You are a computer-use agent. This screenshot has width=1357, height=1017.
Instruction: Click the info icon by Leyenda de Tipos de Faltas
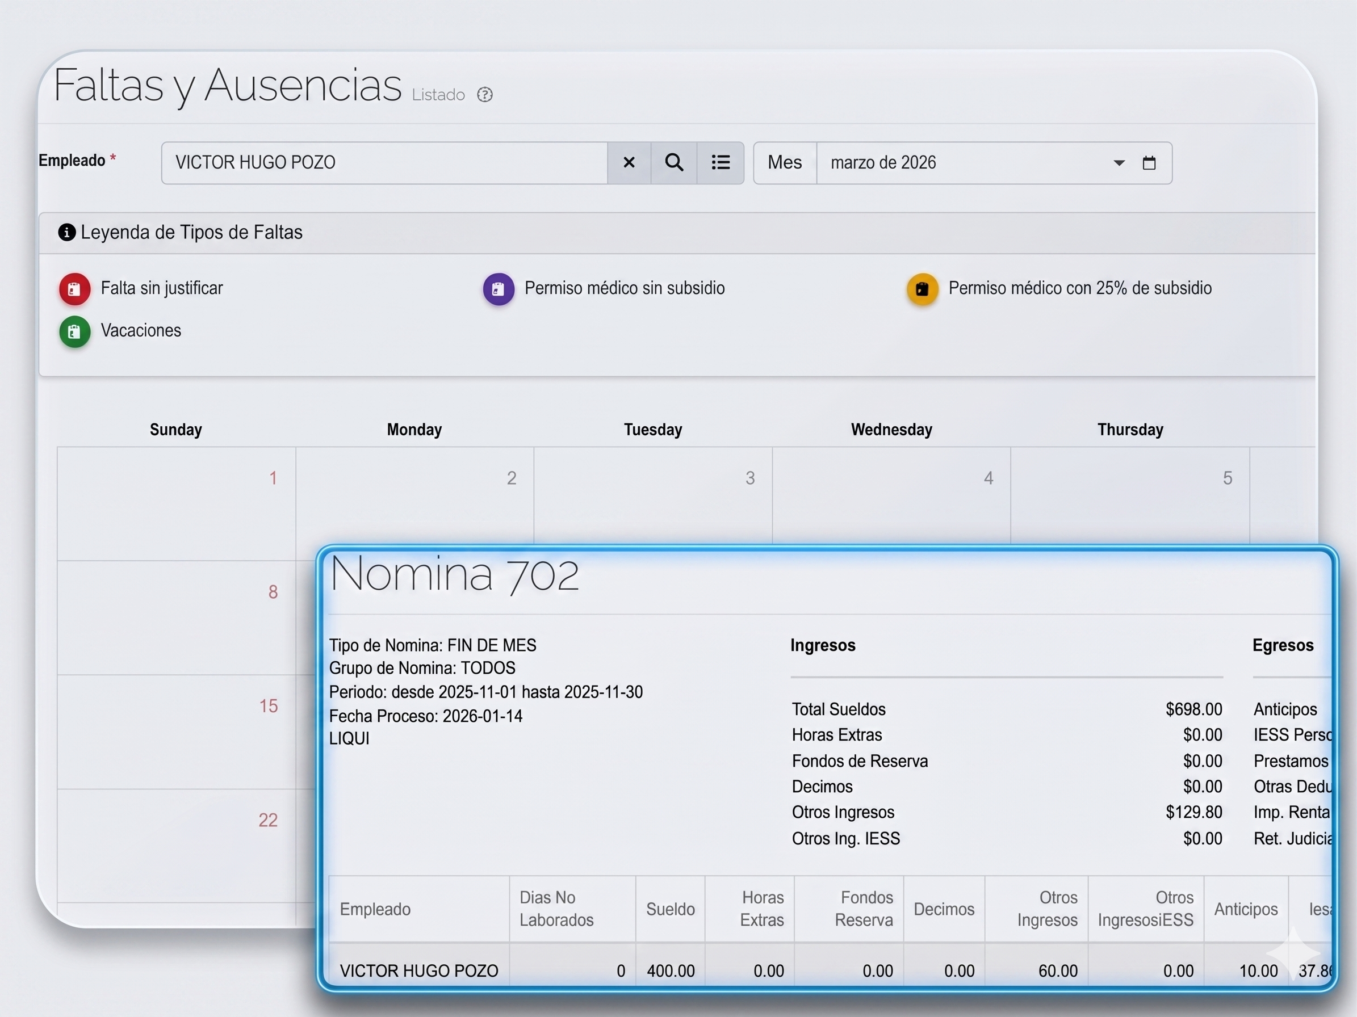coord(67,232)
